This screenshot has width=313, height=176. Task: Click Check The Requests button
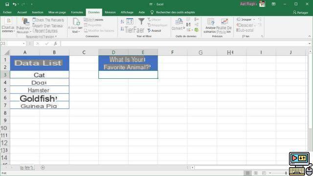(x=48, y=20)
